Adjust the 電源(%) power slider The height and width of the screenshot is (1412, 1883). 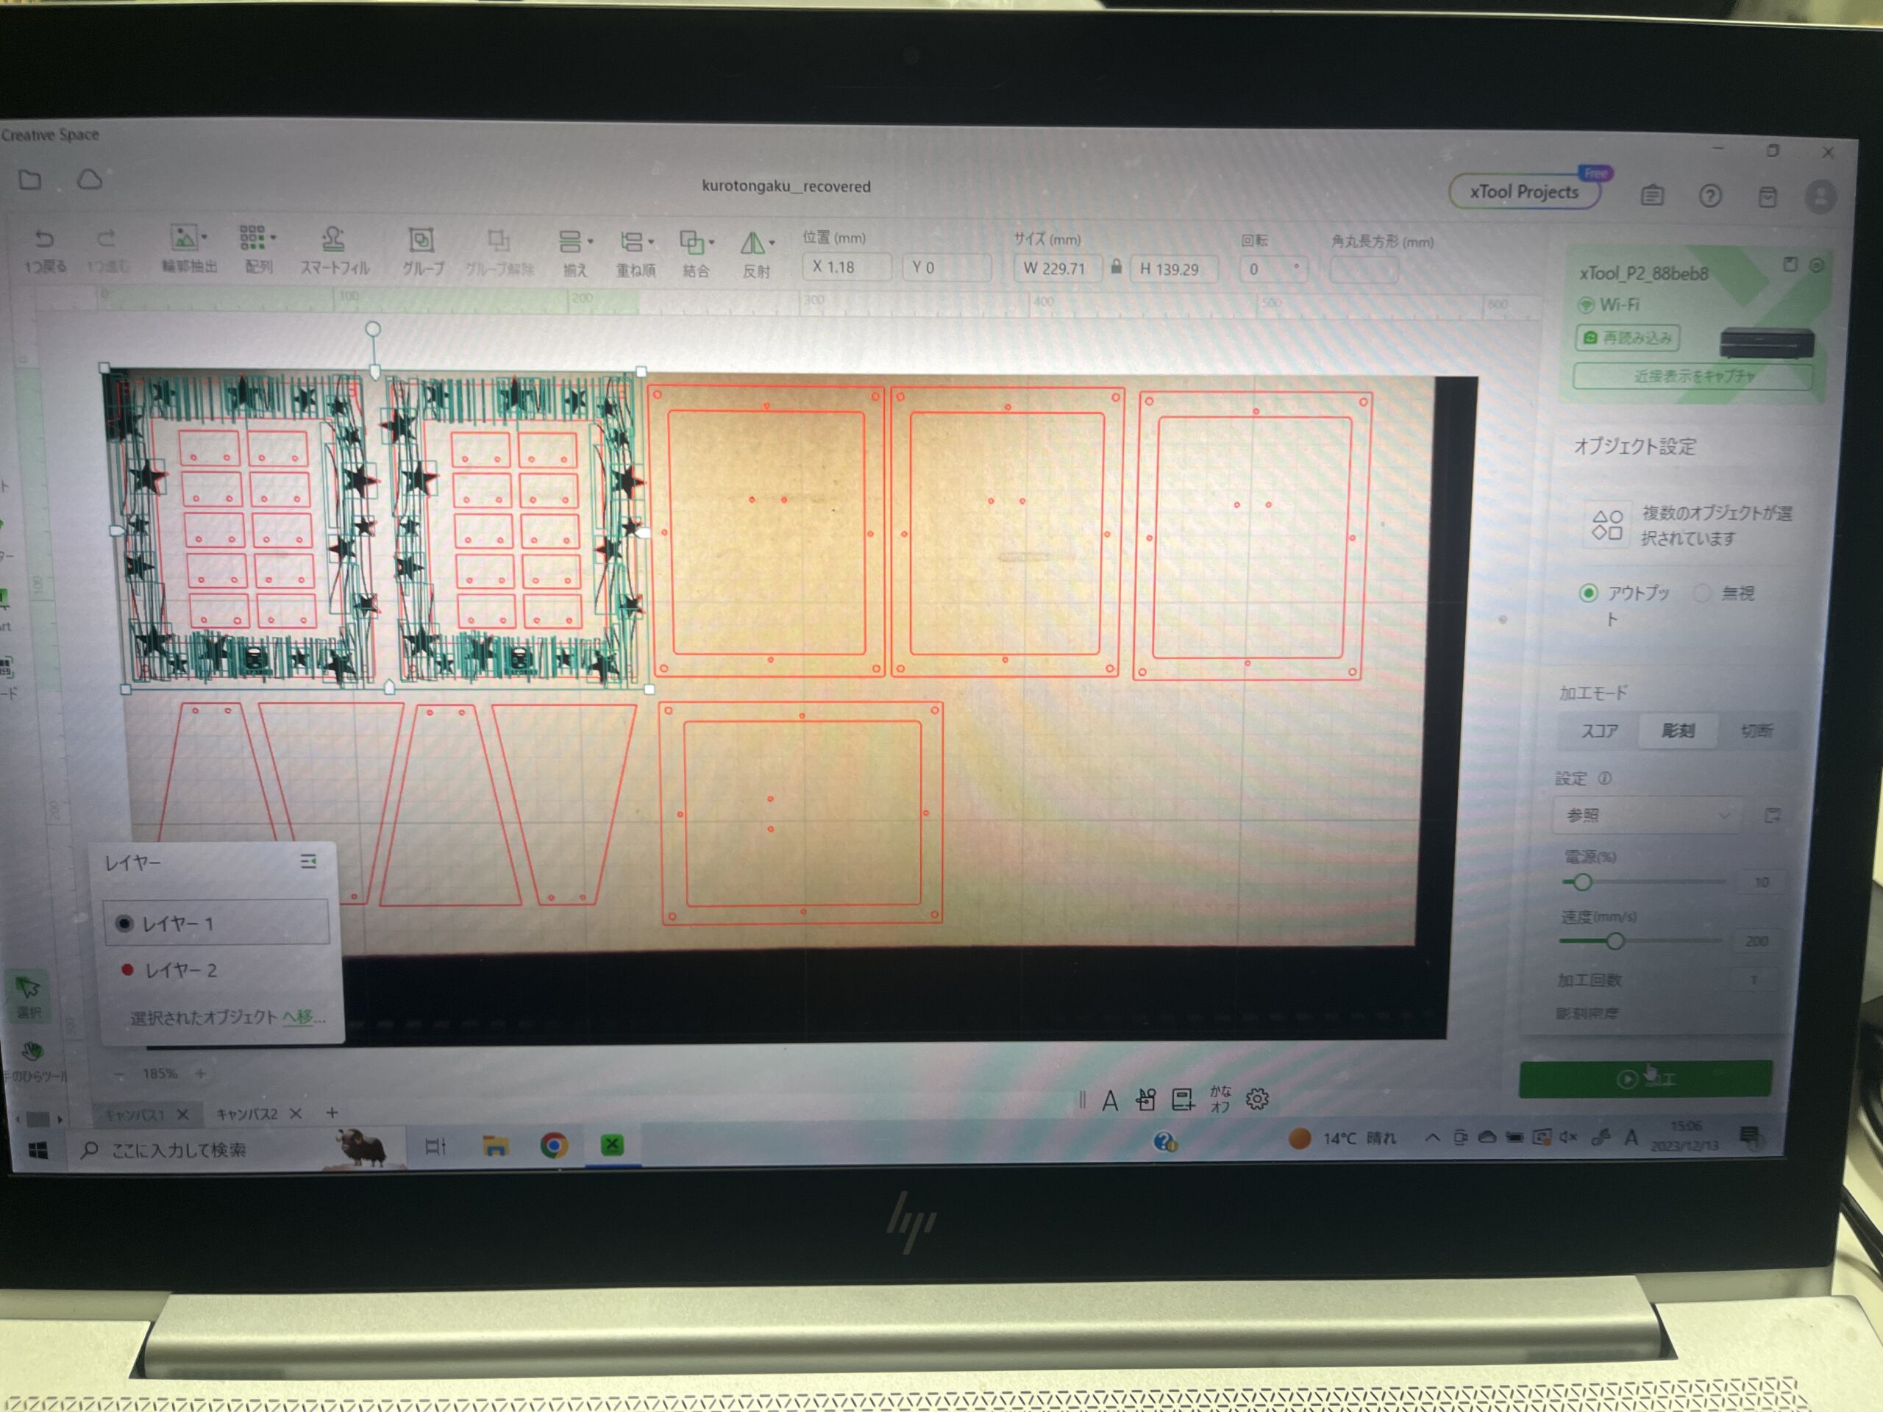coord(1581,882)
